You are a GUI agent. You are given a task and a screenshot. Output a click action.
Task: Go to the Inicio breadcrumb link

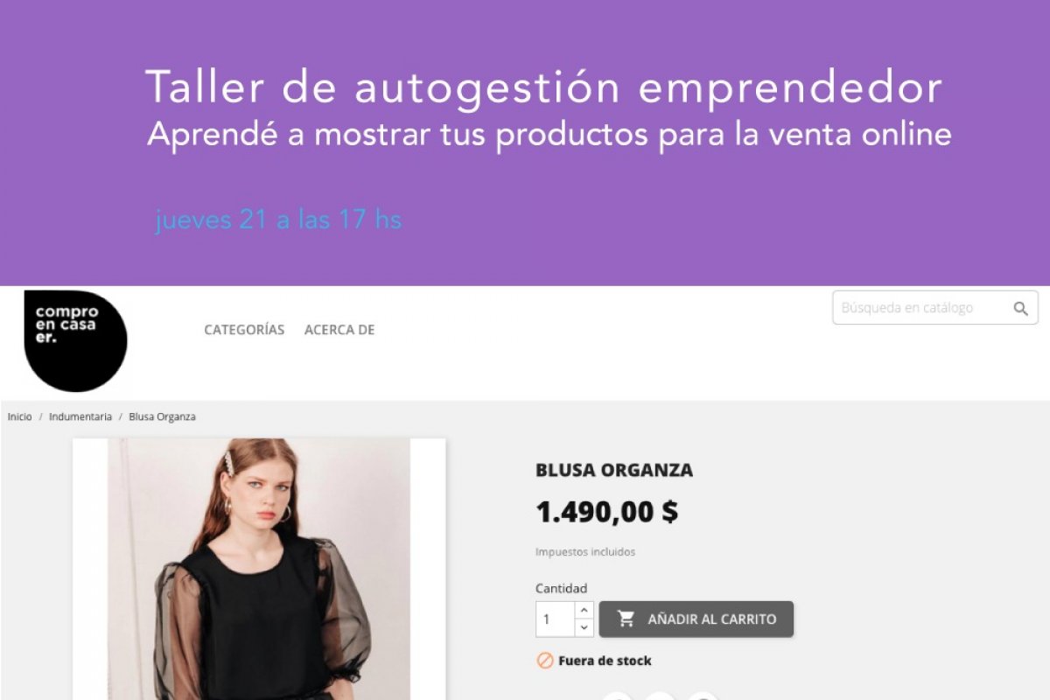coord(20,416)
